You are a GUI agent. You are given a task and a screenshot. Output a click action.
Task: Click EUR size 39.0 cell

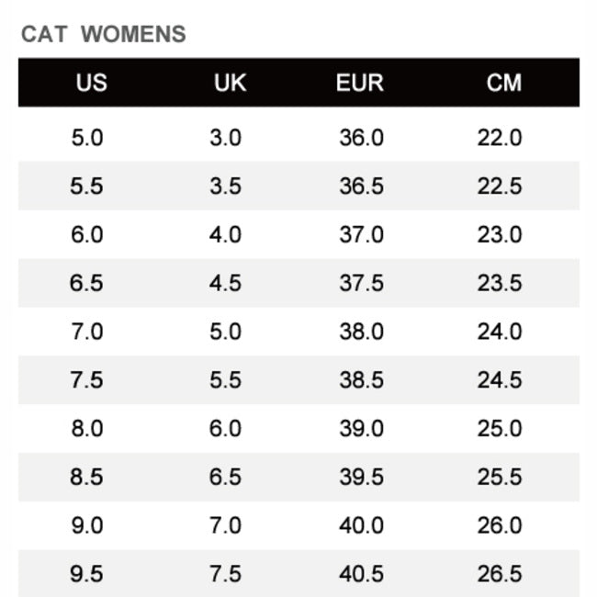coord(361,429)
